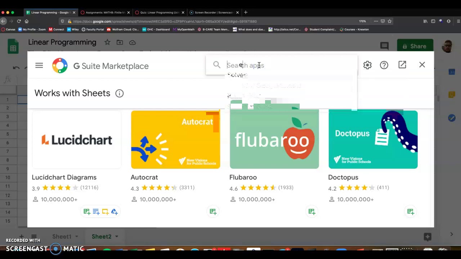Switch to the Sheet2 tab

pos(101,236)
